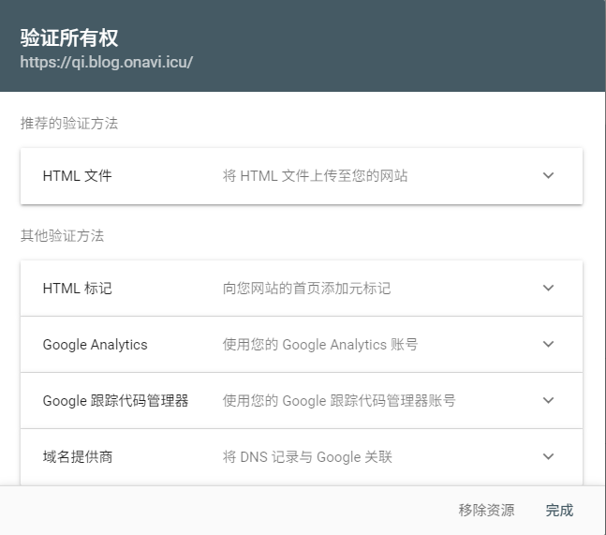This screenshot has height=535, width=606.
Task: Click the chevron beside Google Analytics
Action: (x=549, y=344)
